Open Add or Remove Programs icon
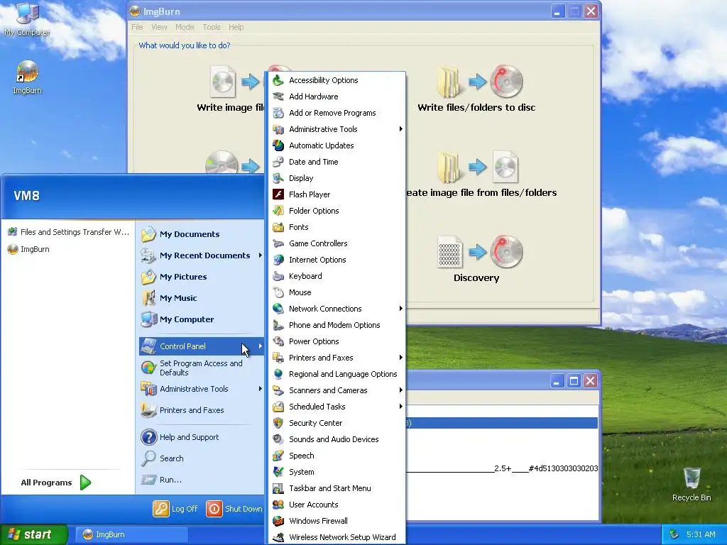This screenshot has width=727, height=545. point(278,113)
